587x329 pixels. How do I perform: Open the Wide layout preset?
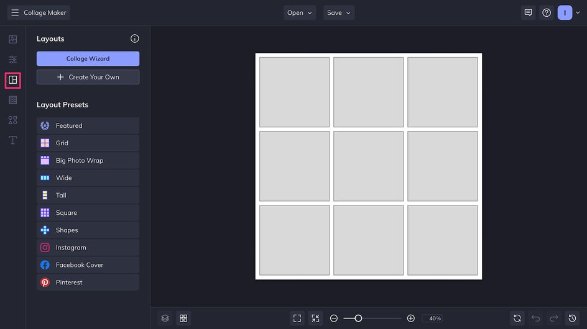point(88,178)
